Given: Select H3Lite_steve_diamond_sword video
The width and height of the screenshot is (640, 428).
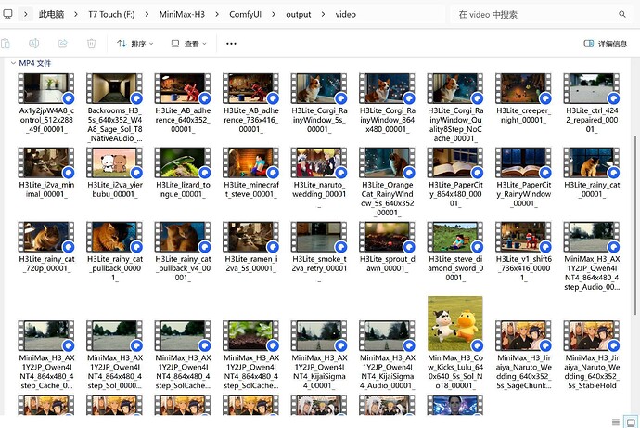Looking at the screenshot, I should (x=455, y=252).
